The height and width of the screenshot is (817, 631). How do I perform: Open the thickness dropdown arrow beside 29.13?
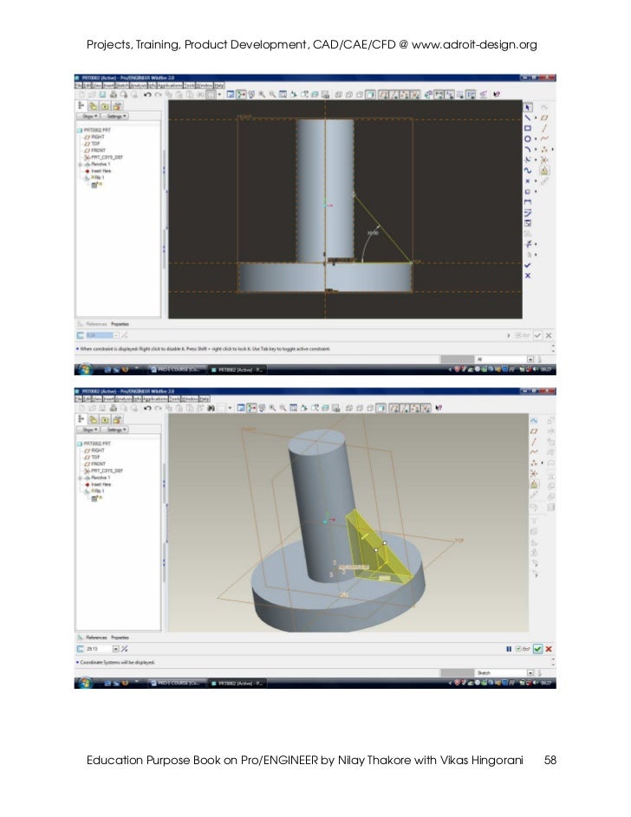[115, 649]
